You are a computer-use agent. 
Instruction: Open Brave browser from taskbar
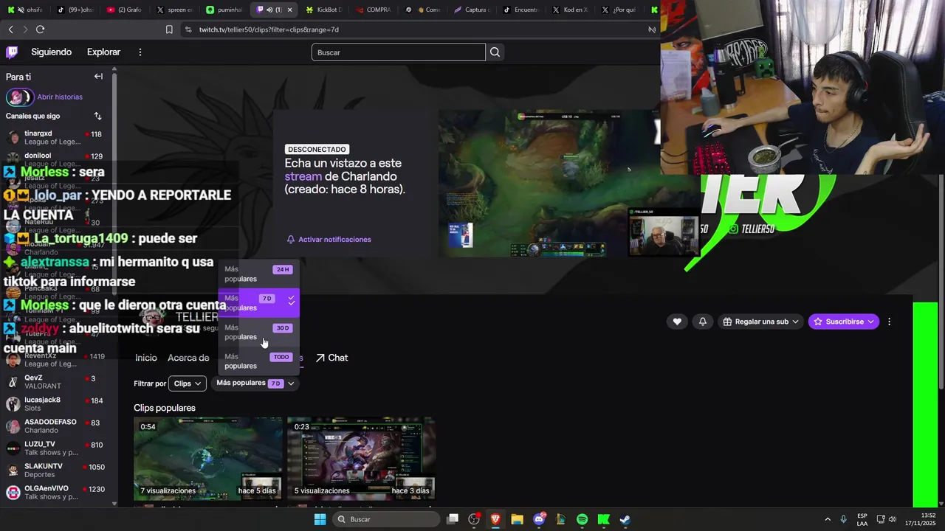click(495, 519)
